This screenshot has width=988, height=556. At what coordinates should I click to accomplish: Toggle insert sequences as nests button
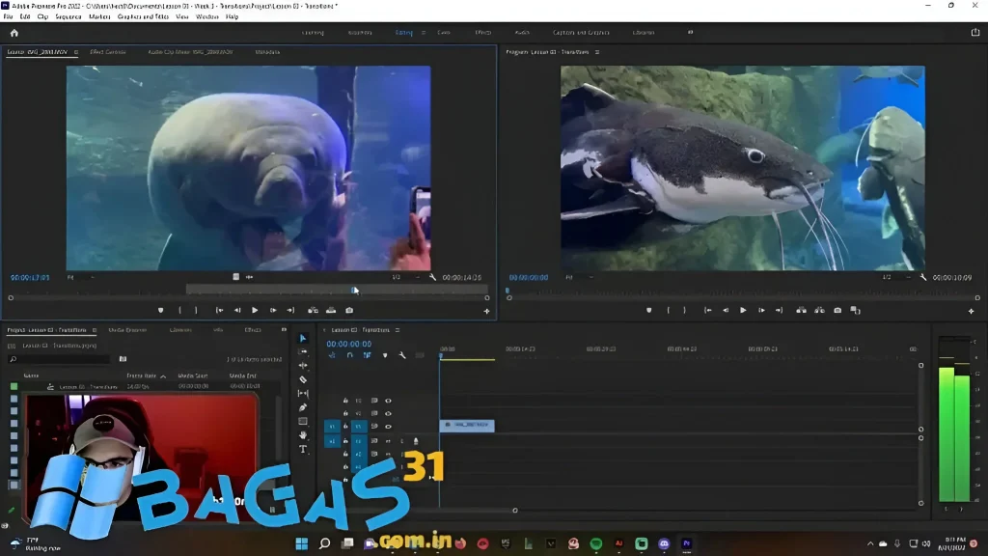point(332,355)
